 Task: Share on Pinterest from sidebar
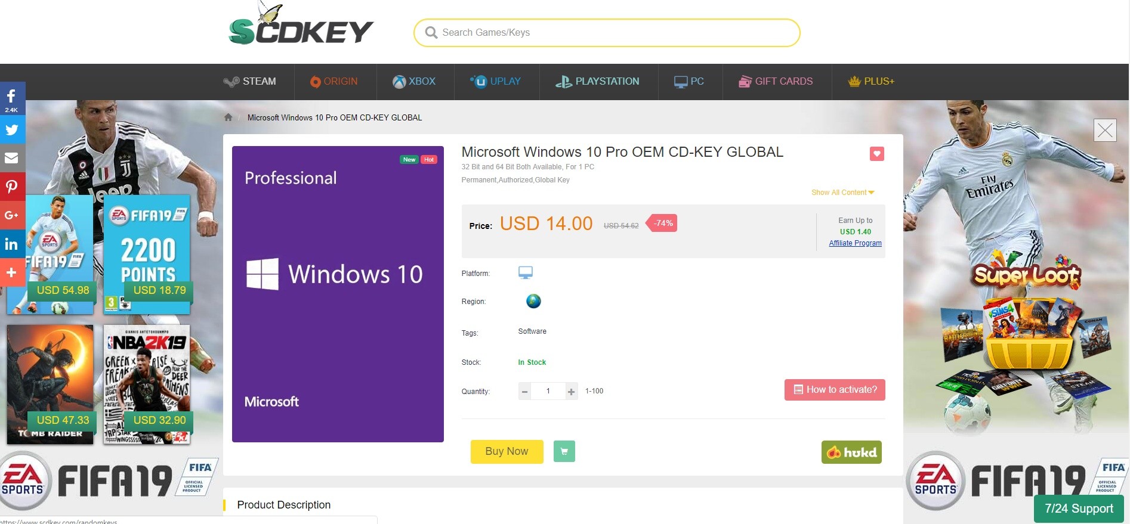pyautogui.click(x=12, y=187)
